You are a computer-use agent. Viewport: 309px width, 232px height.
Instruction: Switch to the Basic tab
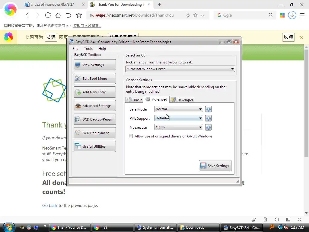tap(135, 100)
